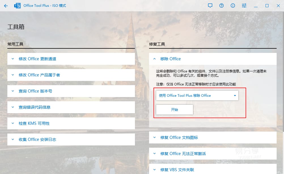Image resolution: width=284 pixels, height=174 pixels.
Task: Open the settings sliders icon
Action: tap(244, 6)
